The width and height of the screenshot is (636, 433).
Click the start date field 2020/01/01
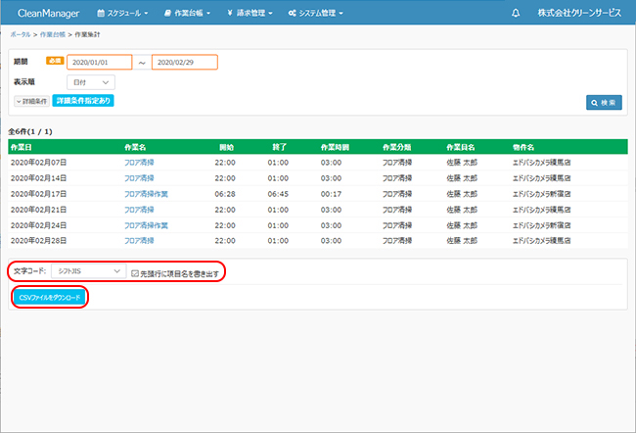pos(99,63)
